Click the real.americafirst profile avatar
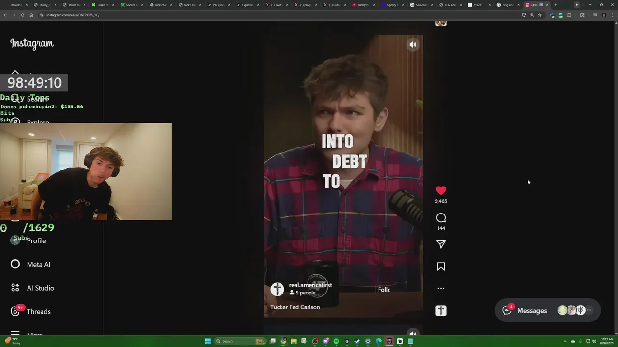This screenshot has width=618, height=347. [x=277, y=289]
